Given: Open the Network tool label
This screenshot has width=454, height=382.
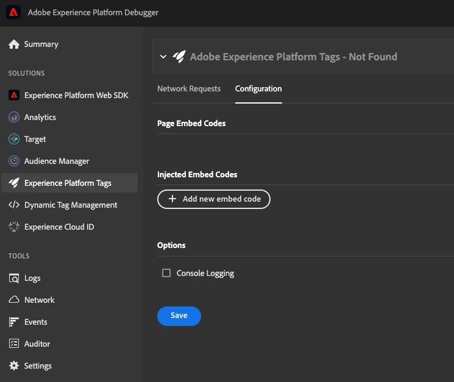Looking at the screenshot, I should (40, 300).
